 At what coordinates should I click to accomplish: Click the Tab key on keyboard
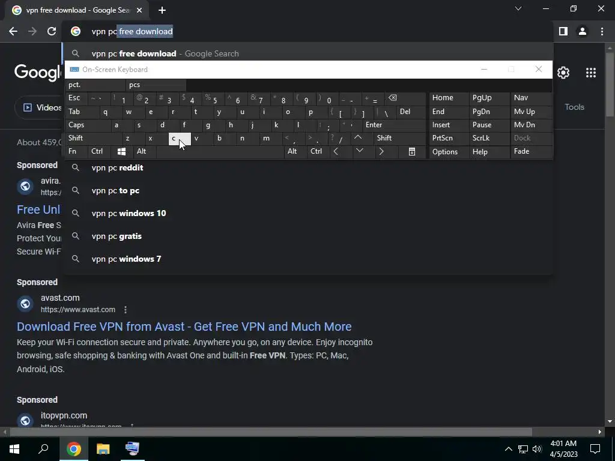point(82,112)
